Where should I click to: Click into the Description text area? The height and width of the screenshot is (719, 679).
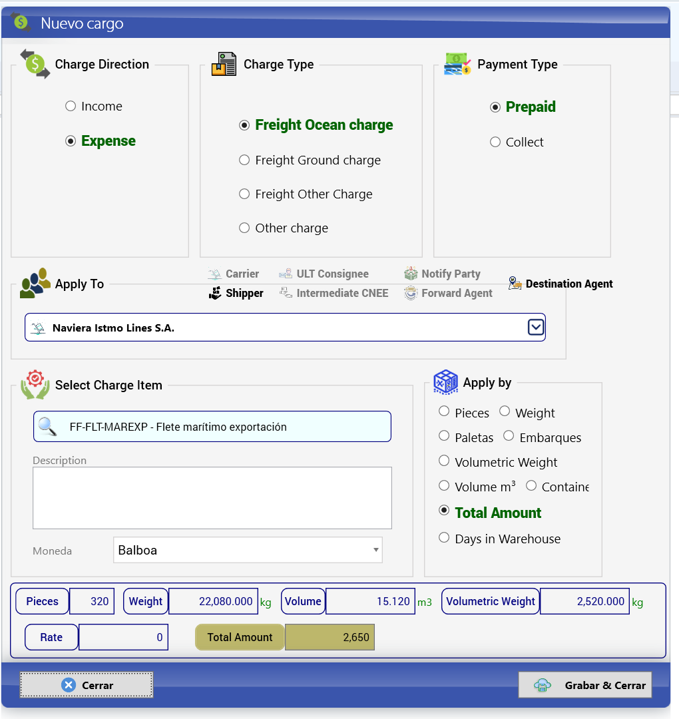(x=212, y=498)
